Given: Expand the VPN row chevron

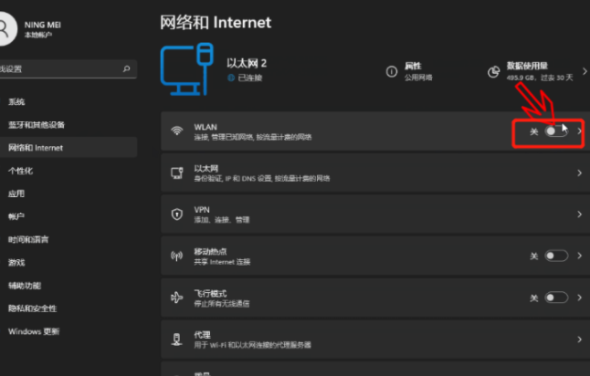Looking at the screenshot, I should pyautogui.click(x=579, y=214).
